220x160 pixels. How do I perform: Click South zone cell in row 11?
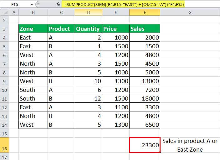tap(33, 98)
